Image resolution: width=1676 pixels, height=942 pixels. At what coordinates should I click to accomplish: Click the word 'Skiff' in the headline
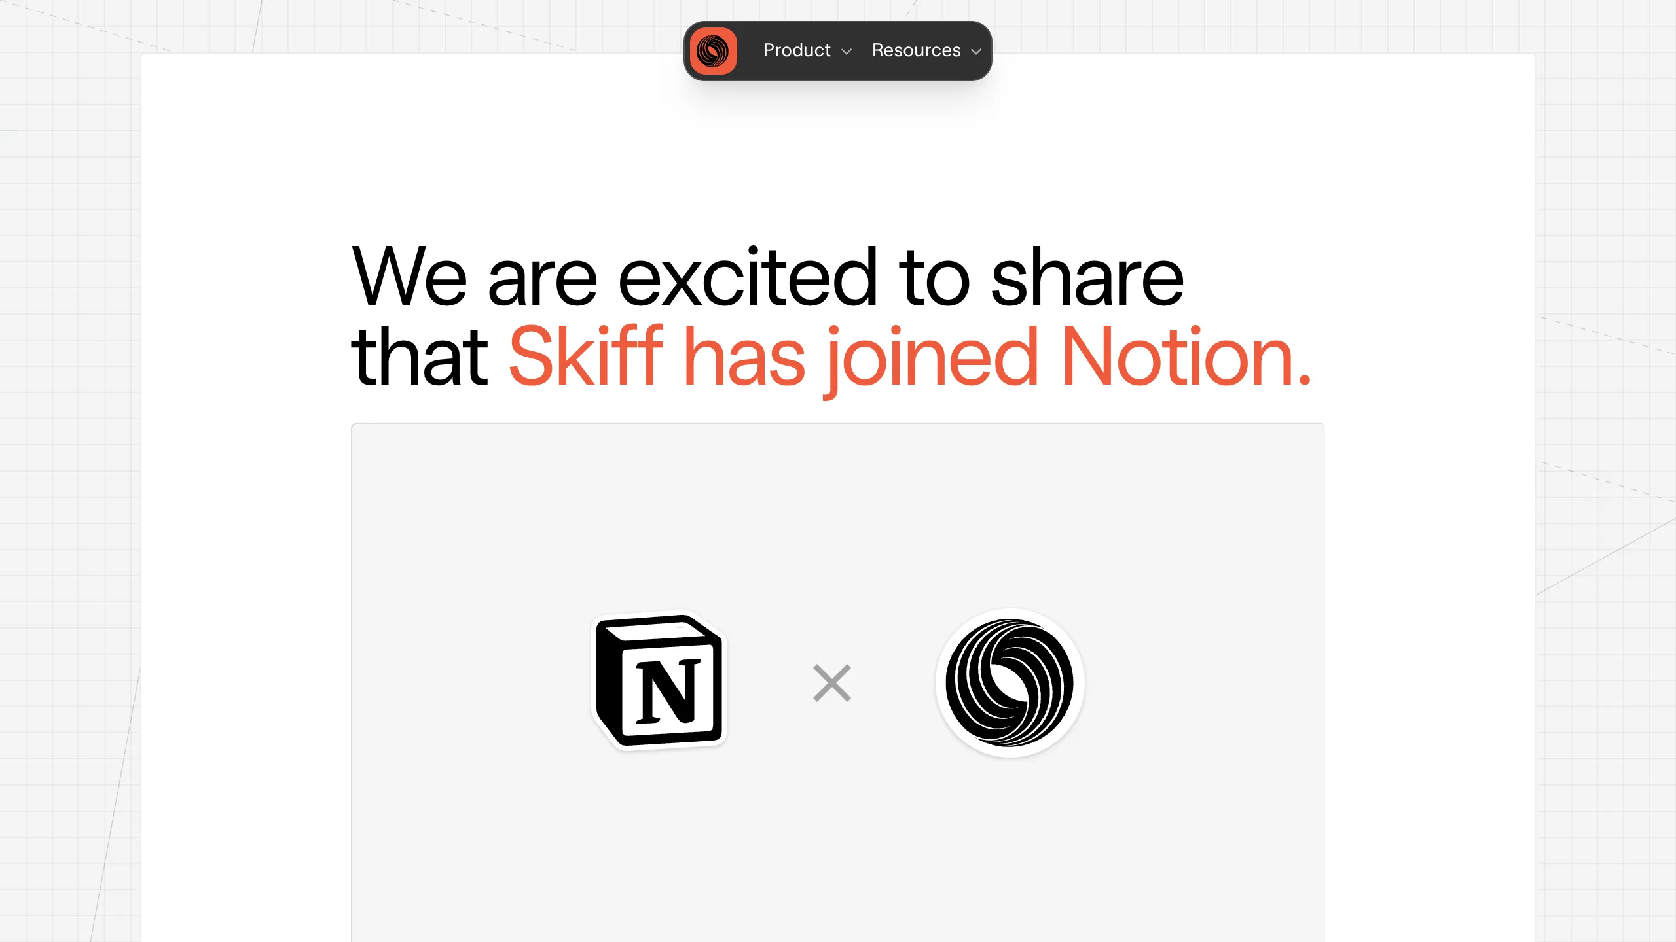tap(586, 356)
